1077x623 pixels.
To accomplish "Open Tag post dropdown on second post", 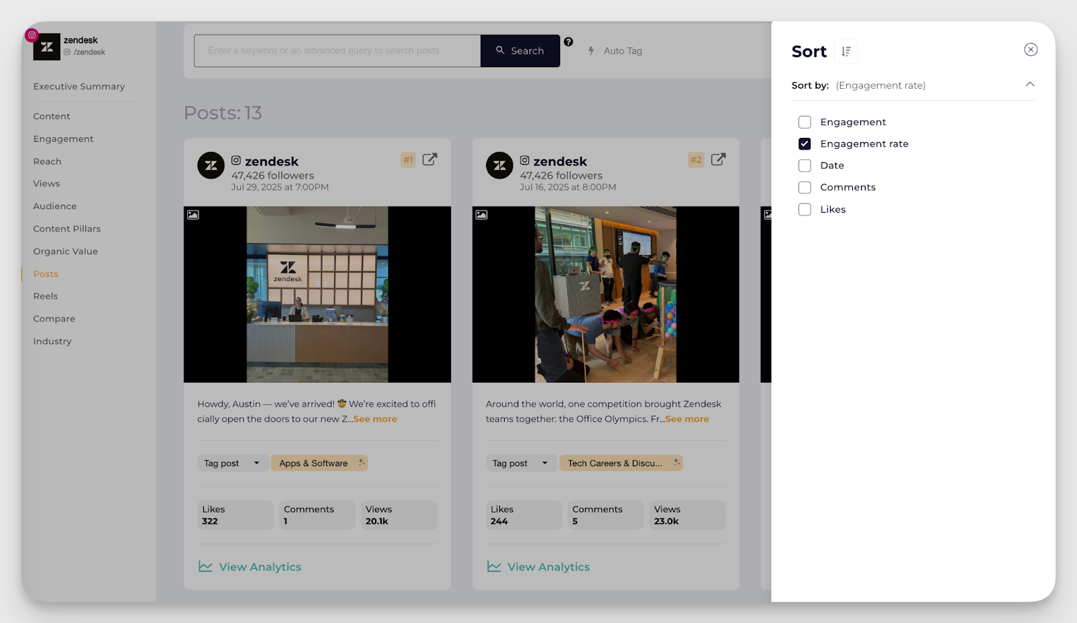I will pyautogui.click(x=521, y=463).
